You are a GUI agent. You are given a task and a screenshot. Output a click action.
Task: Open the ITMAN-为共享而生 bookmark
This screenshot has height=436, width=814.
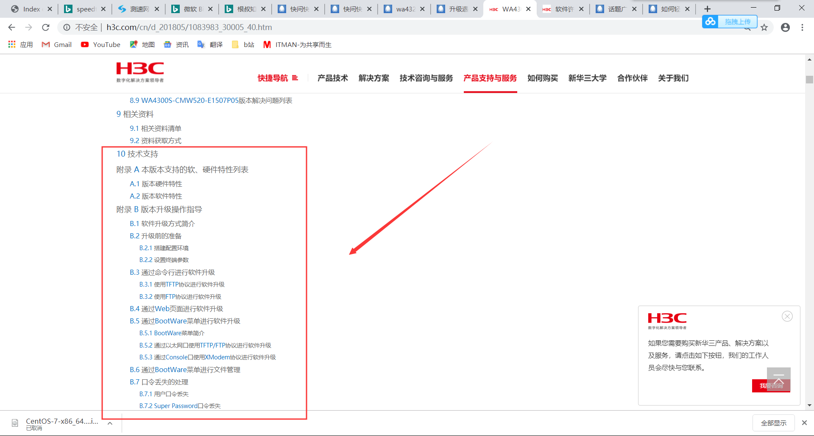298,44
